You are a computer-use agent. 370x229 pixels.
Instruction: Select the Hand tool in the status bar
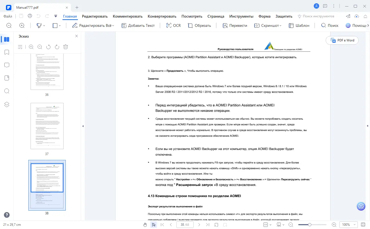coord(145,224)
